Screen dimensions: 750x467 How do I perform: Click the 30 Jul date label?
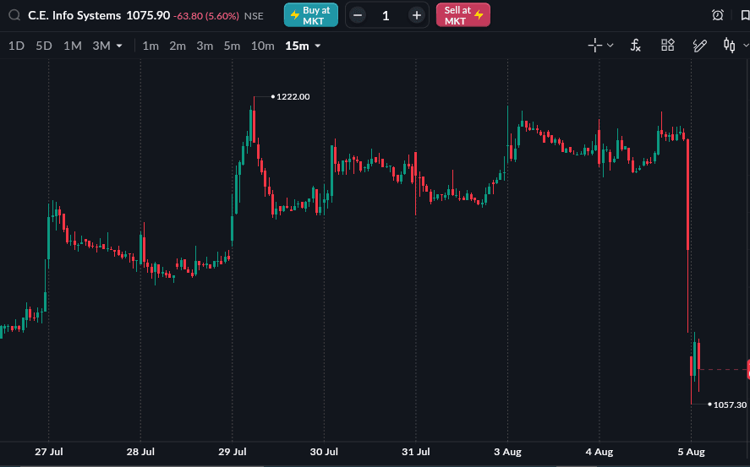[324, 452]
